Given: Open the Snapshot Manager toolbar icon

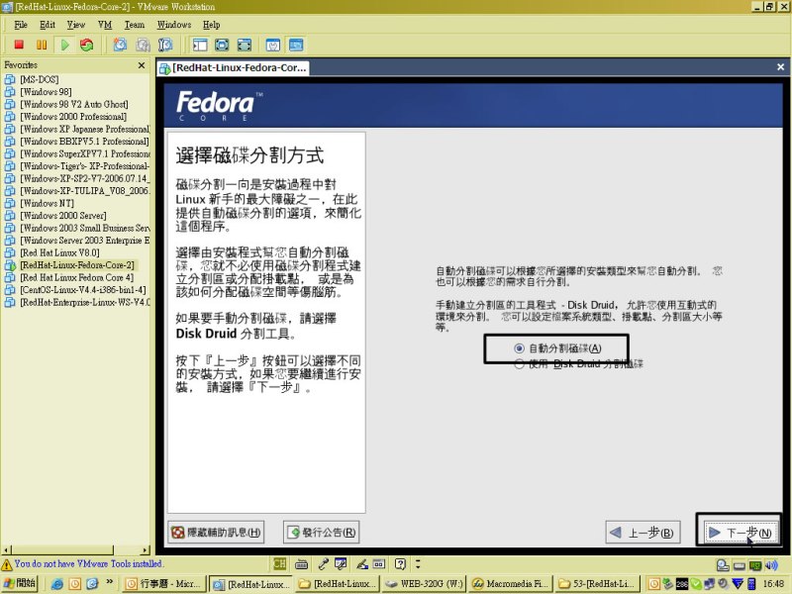Looking at the screenshot, I should point(165,45).
